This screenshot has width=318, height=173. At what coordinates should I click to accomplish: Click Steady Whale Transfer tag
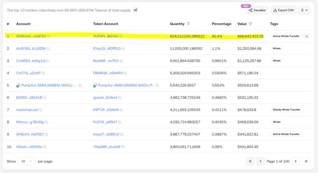click(x=286, y=110)
